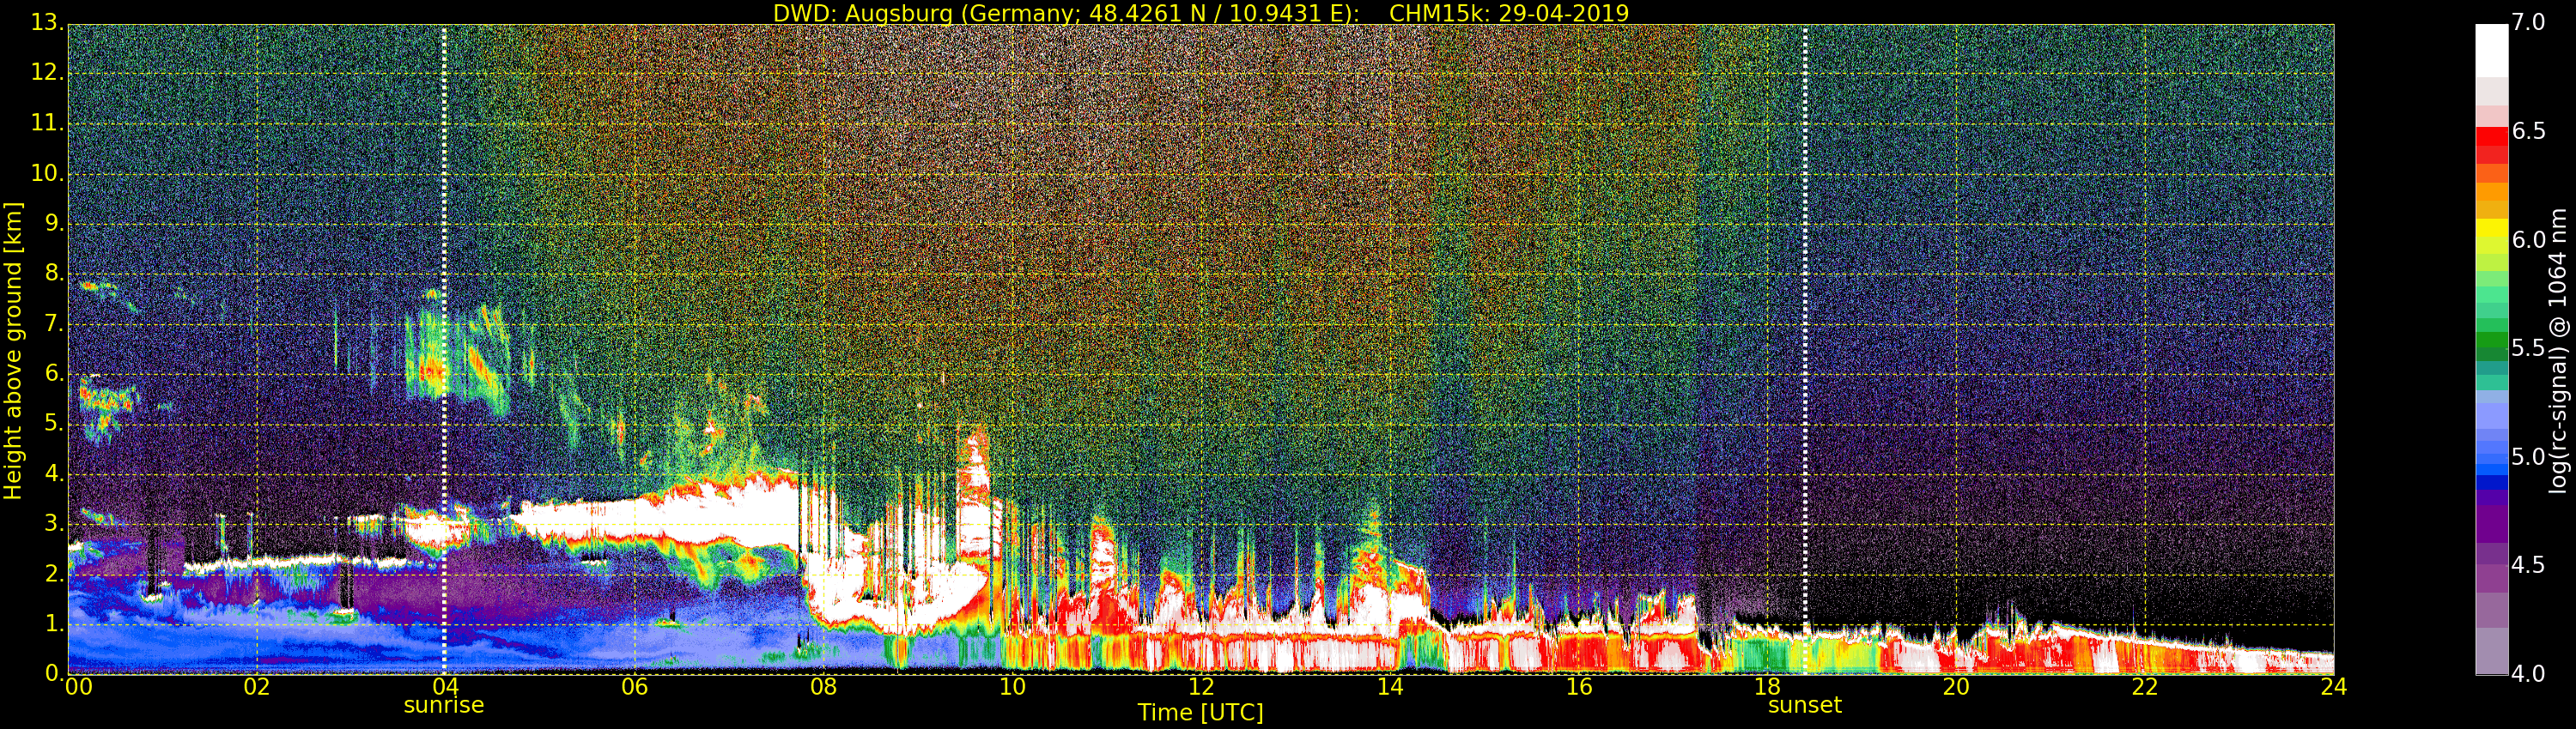Screen dimensions: 2576x729
Task: Click the "log(rc-signal) @ 1064 nm" colorbar label
Action: [2557, 351]
